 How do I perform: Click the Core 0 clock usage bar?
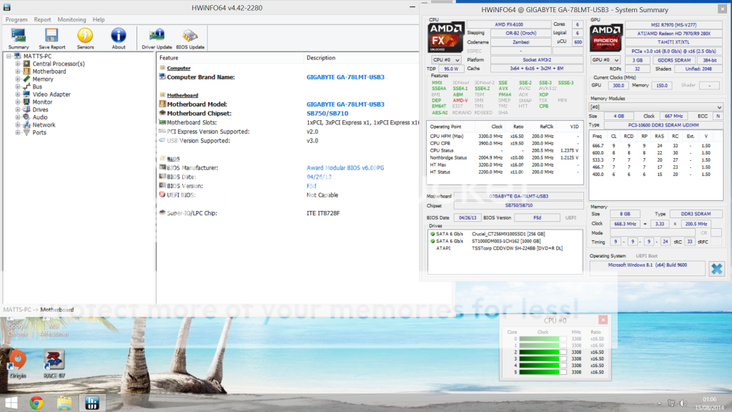click(543, 338)
